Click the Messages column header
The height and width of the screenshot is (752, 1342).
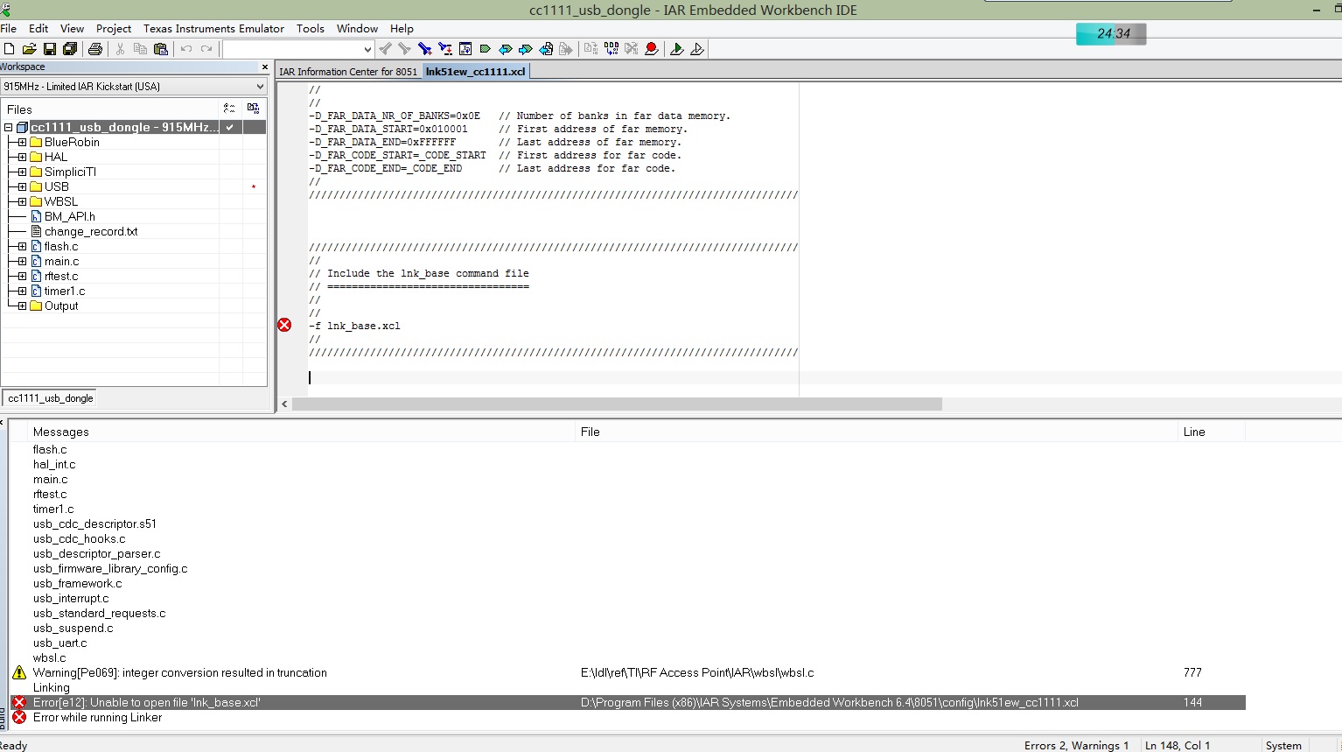(x=302, y=432)
